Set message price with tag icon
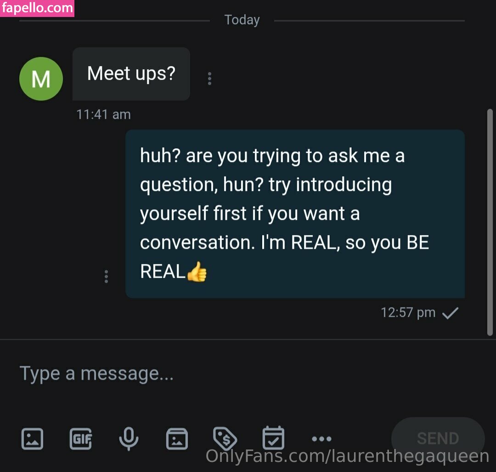Viewport: 496px width, 472px height. click(225, 438)
